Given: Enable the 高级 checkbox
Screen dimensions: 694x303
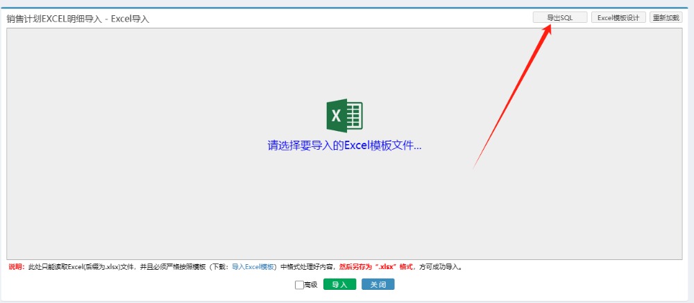Looking at the screenshot, I should click(299, 285).
